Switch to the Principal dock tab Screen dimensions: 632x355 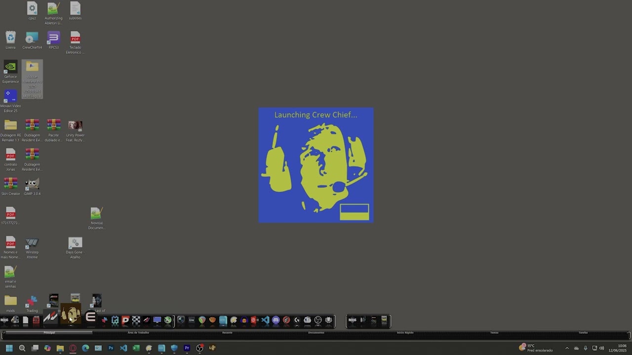pos(49,333)
